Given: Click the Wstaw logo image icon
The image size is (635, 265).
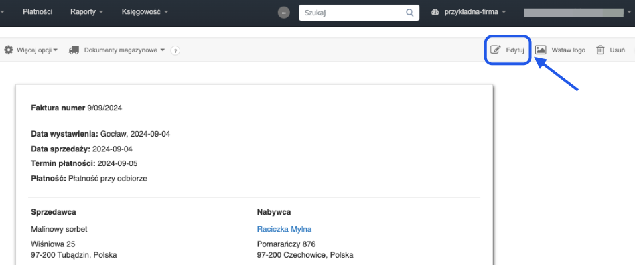Looking at the screenshot, I should pos(541,50).
